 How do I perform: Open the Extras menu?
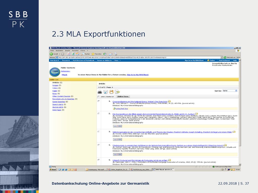coord(83,51)
